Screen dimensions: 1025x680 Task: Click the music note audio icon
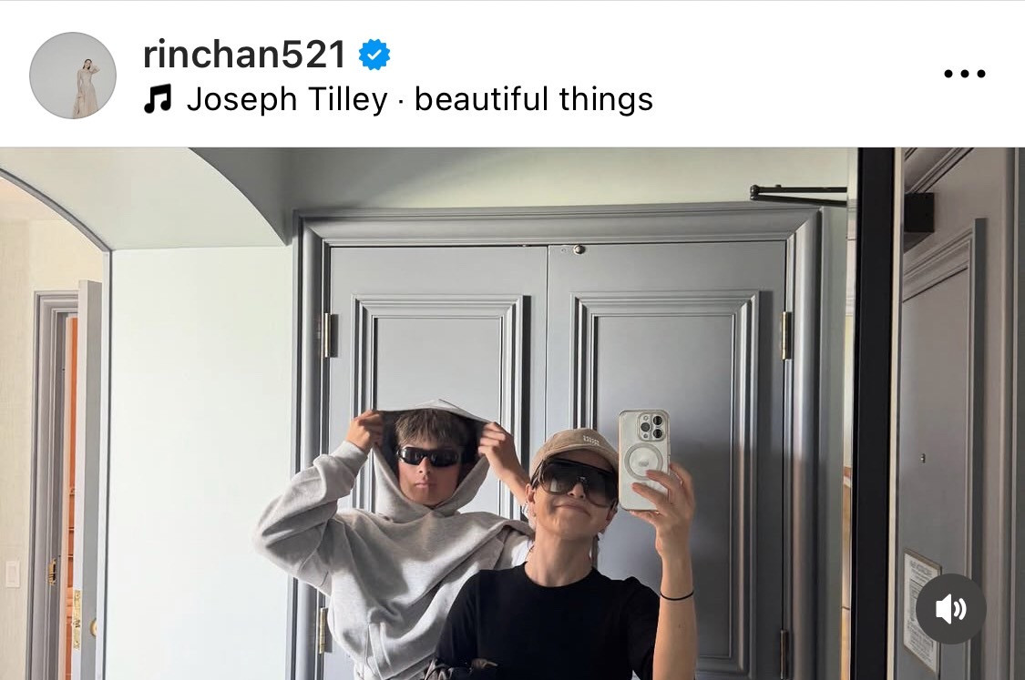pos(158,99)
